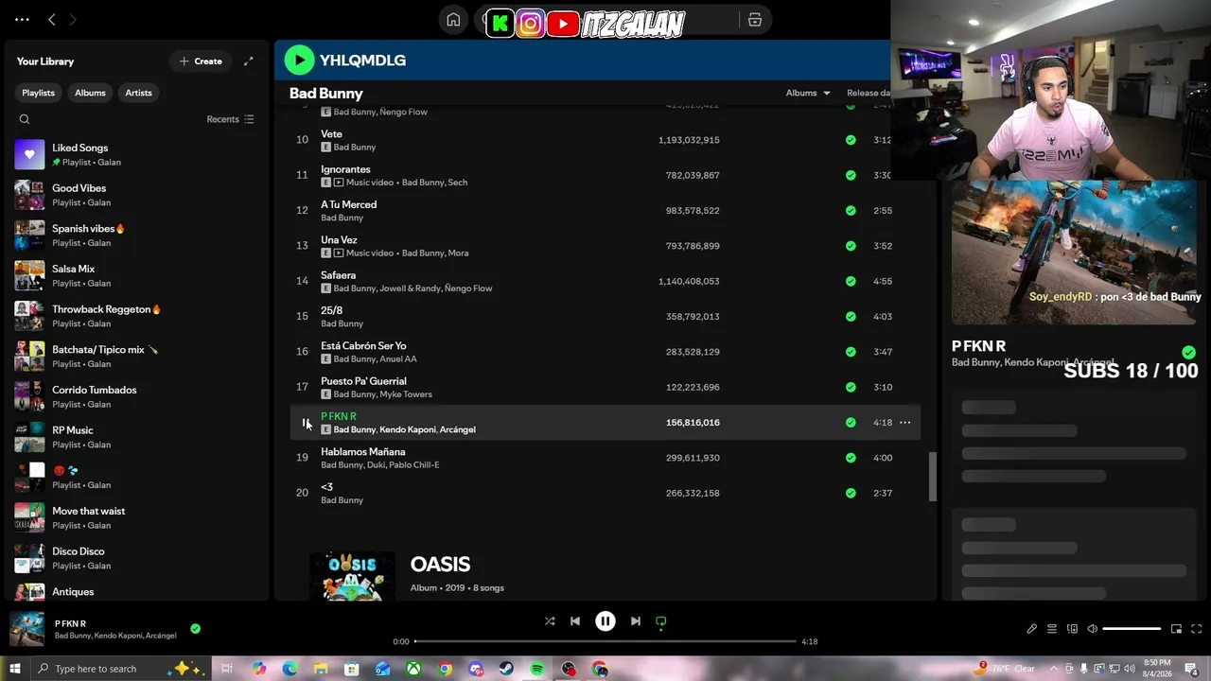Toggle saved check for Hablamos Mañana
This screenshot has height=681, width=1211.
click(x=851, y=458)
